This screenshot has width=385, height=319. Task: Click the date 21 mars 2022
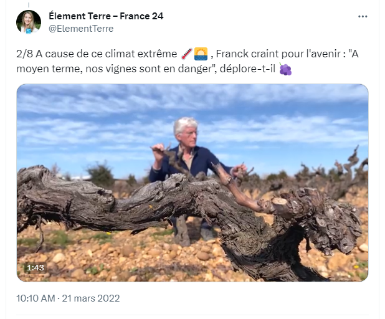click(91, 298)
